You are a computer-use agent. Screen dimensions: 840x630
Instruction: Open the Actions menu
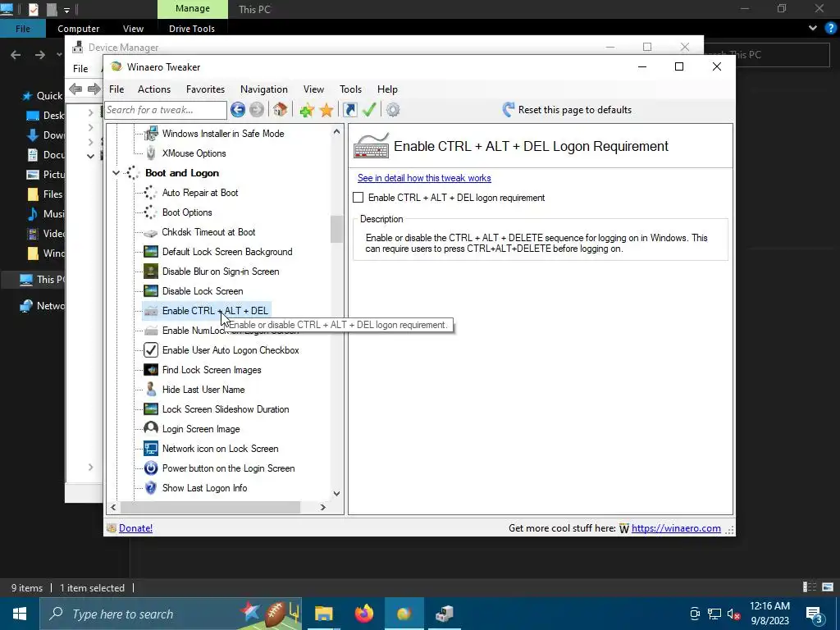[x=153, y=89]
